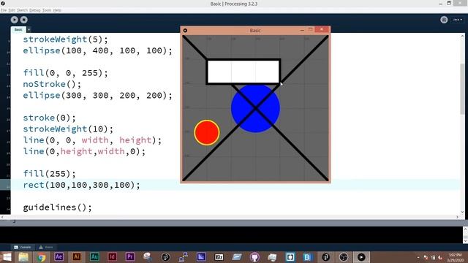Click the white rectangle in the Basic sketch window
The height and width of the screenshot is (263, 468).
point(244,72)
